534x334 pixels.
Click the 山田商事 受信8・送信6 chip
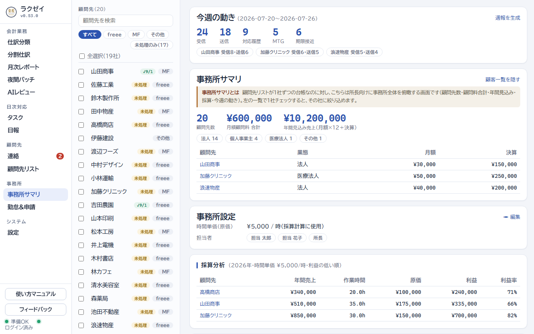pos(224,52)
